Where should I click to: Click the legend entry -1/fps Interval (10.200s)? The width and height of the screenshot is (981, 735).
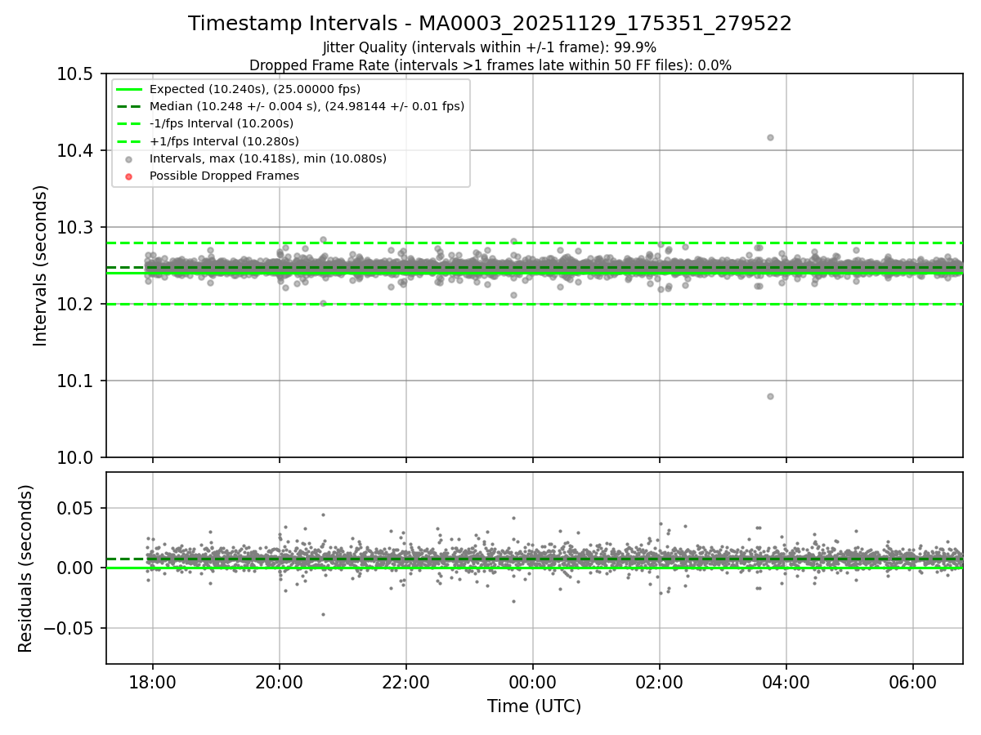coord(222,123)
